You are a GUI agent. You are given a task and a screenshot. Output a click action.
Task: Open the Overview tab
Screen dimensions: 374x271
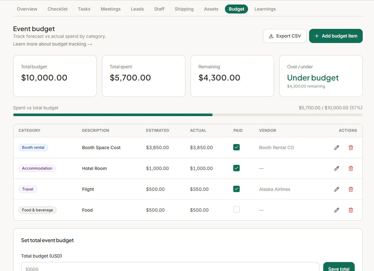[x=27, y=9]
